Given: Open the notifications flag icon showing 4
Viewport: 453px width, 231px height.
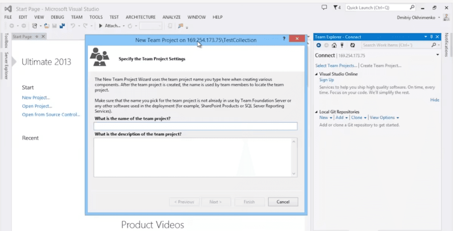Looking at the screenshot, I should coord(337,7).
